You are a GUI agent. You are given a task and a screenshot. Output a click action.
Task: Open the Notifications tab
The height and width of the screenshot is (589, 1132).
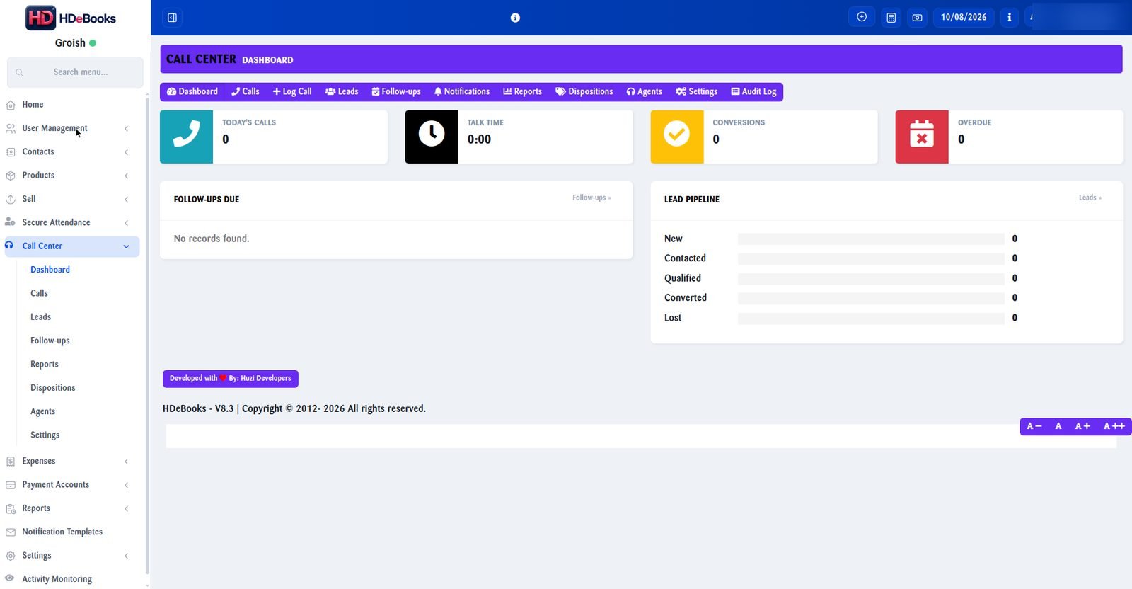click(462, 92)
